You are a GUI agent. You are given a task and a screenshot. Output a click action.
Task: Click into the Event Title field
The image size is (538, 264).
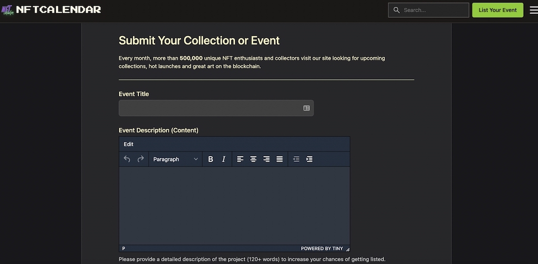coord(210,108)
